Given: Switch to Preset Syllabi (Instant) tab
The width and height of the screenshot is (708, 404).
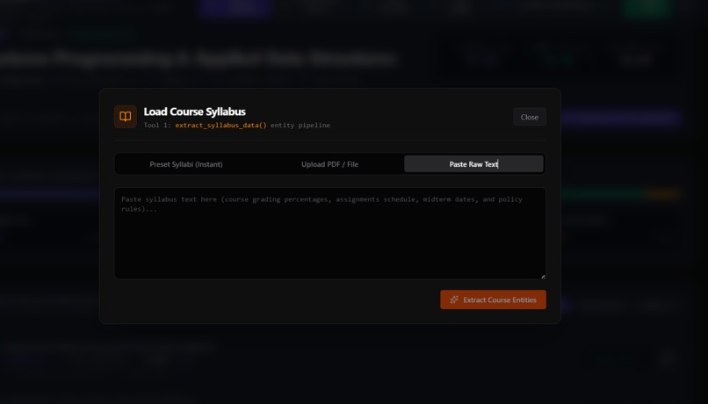Looking at the screenshot, I should (186, 164).
